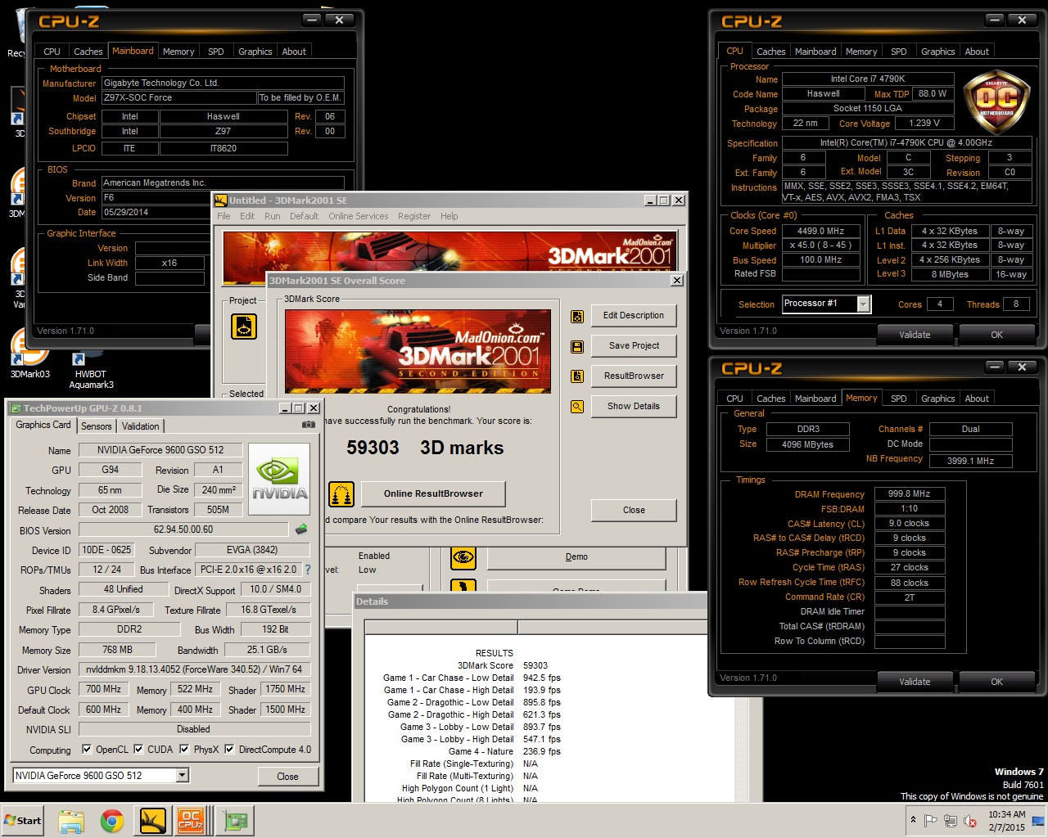Screen dimensions: 1048x838
Task: Toggle CUDA checkbox in GPU-Z
Action: 138,750
